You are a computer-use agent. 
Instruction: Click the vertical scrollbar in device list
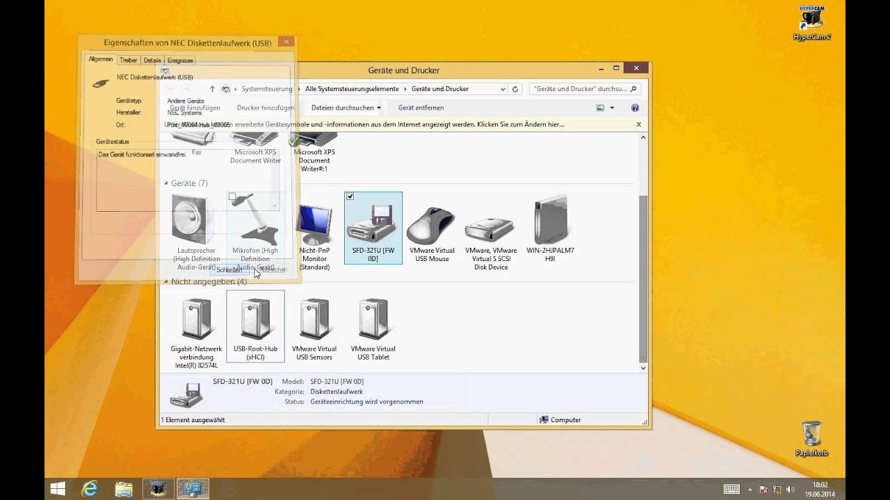coord(643,278)
